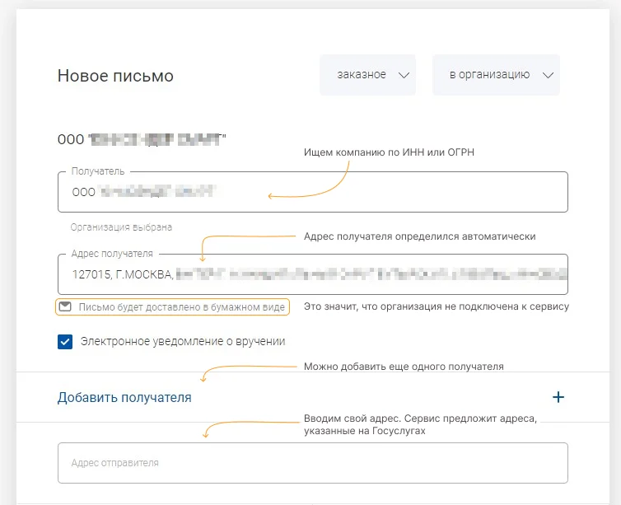Select the empty "Адрес отправителя" field
621x505 pixels.
point(313,463)
